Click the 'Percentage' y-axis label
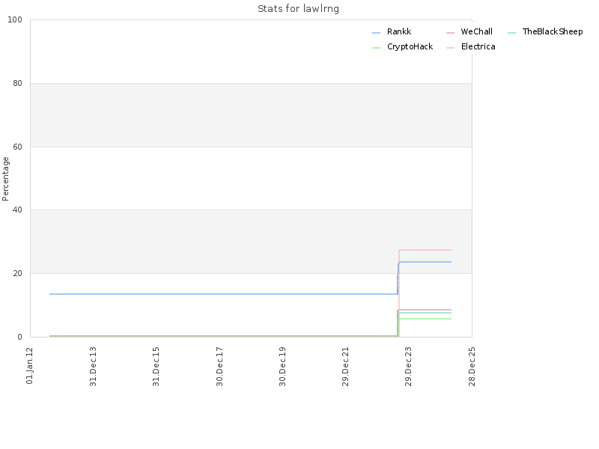Screen dimensions: 599x449 [x=5, y=179]
